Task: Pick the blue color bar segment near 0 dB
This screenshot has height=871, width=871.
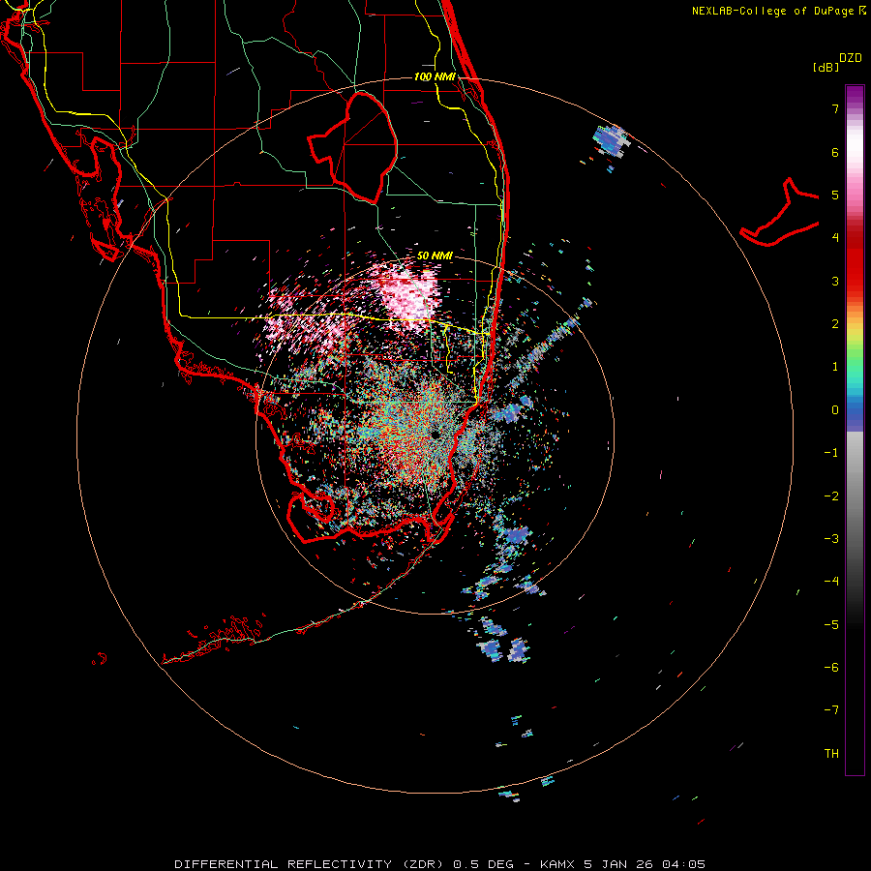Action: (x=855, y=414)
